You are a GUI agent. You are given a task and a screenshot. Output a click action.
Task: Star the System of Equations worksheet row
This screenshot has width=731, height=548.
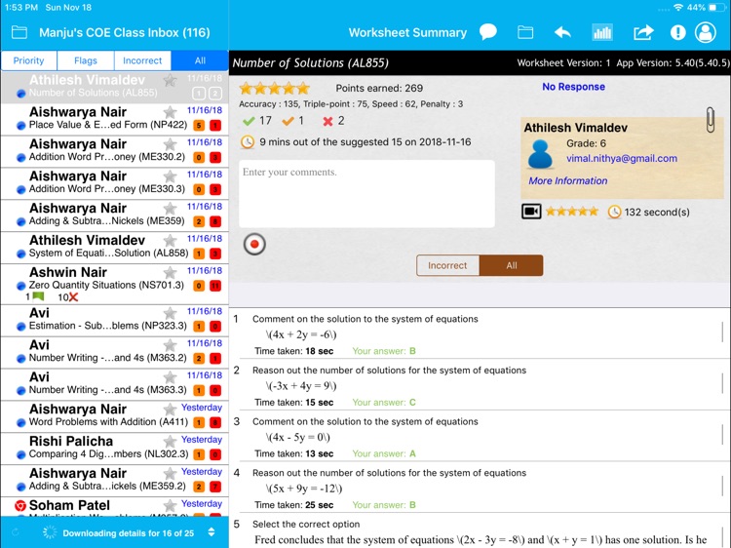pos(171,240)
